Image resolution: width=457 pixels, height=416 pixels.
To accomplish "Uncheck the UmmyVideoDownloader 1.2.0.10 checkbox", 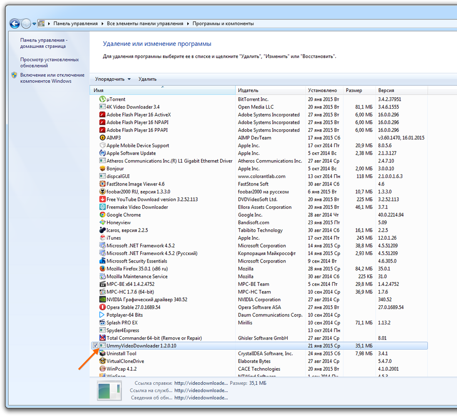I will [95, 346].
